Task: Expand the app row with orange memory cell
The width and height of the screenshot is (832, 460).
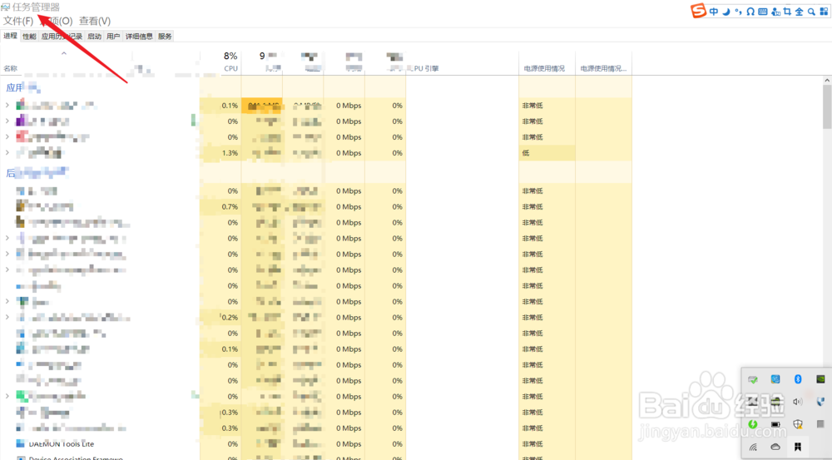Action: (7, 106)
